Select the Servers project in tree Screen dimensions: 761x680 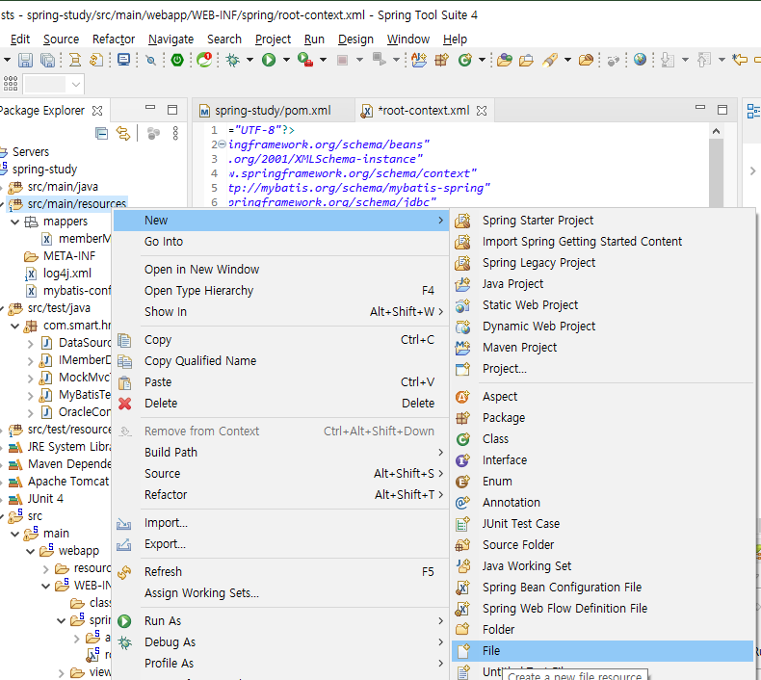(x=31, y=152)
